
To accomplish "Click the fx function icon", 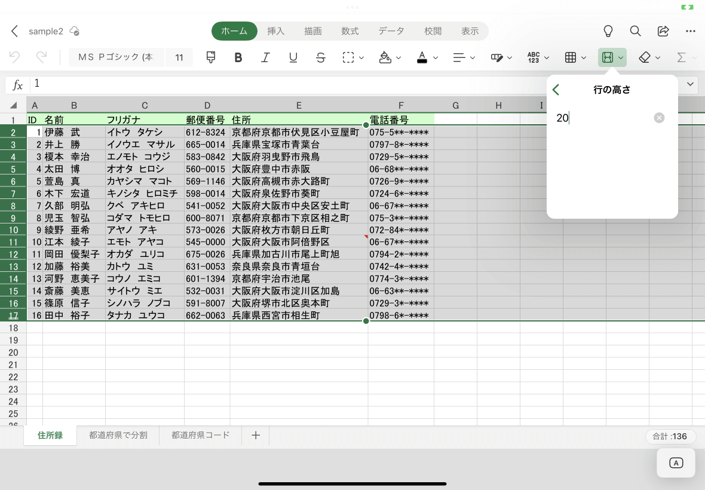I will click(x=17, y=84).
